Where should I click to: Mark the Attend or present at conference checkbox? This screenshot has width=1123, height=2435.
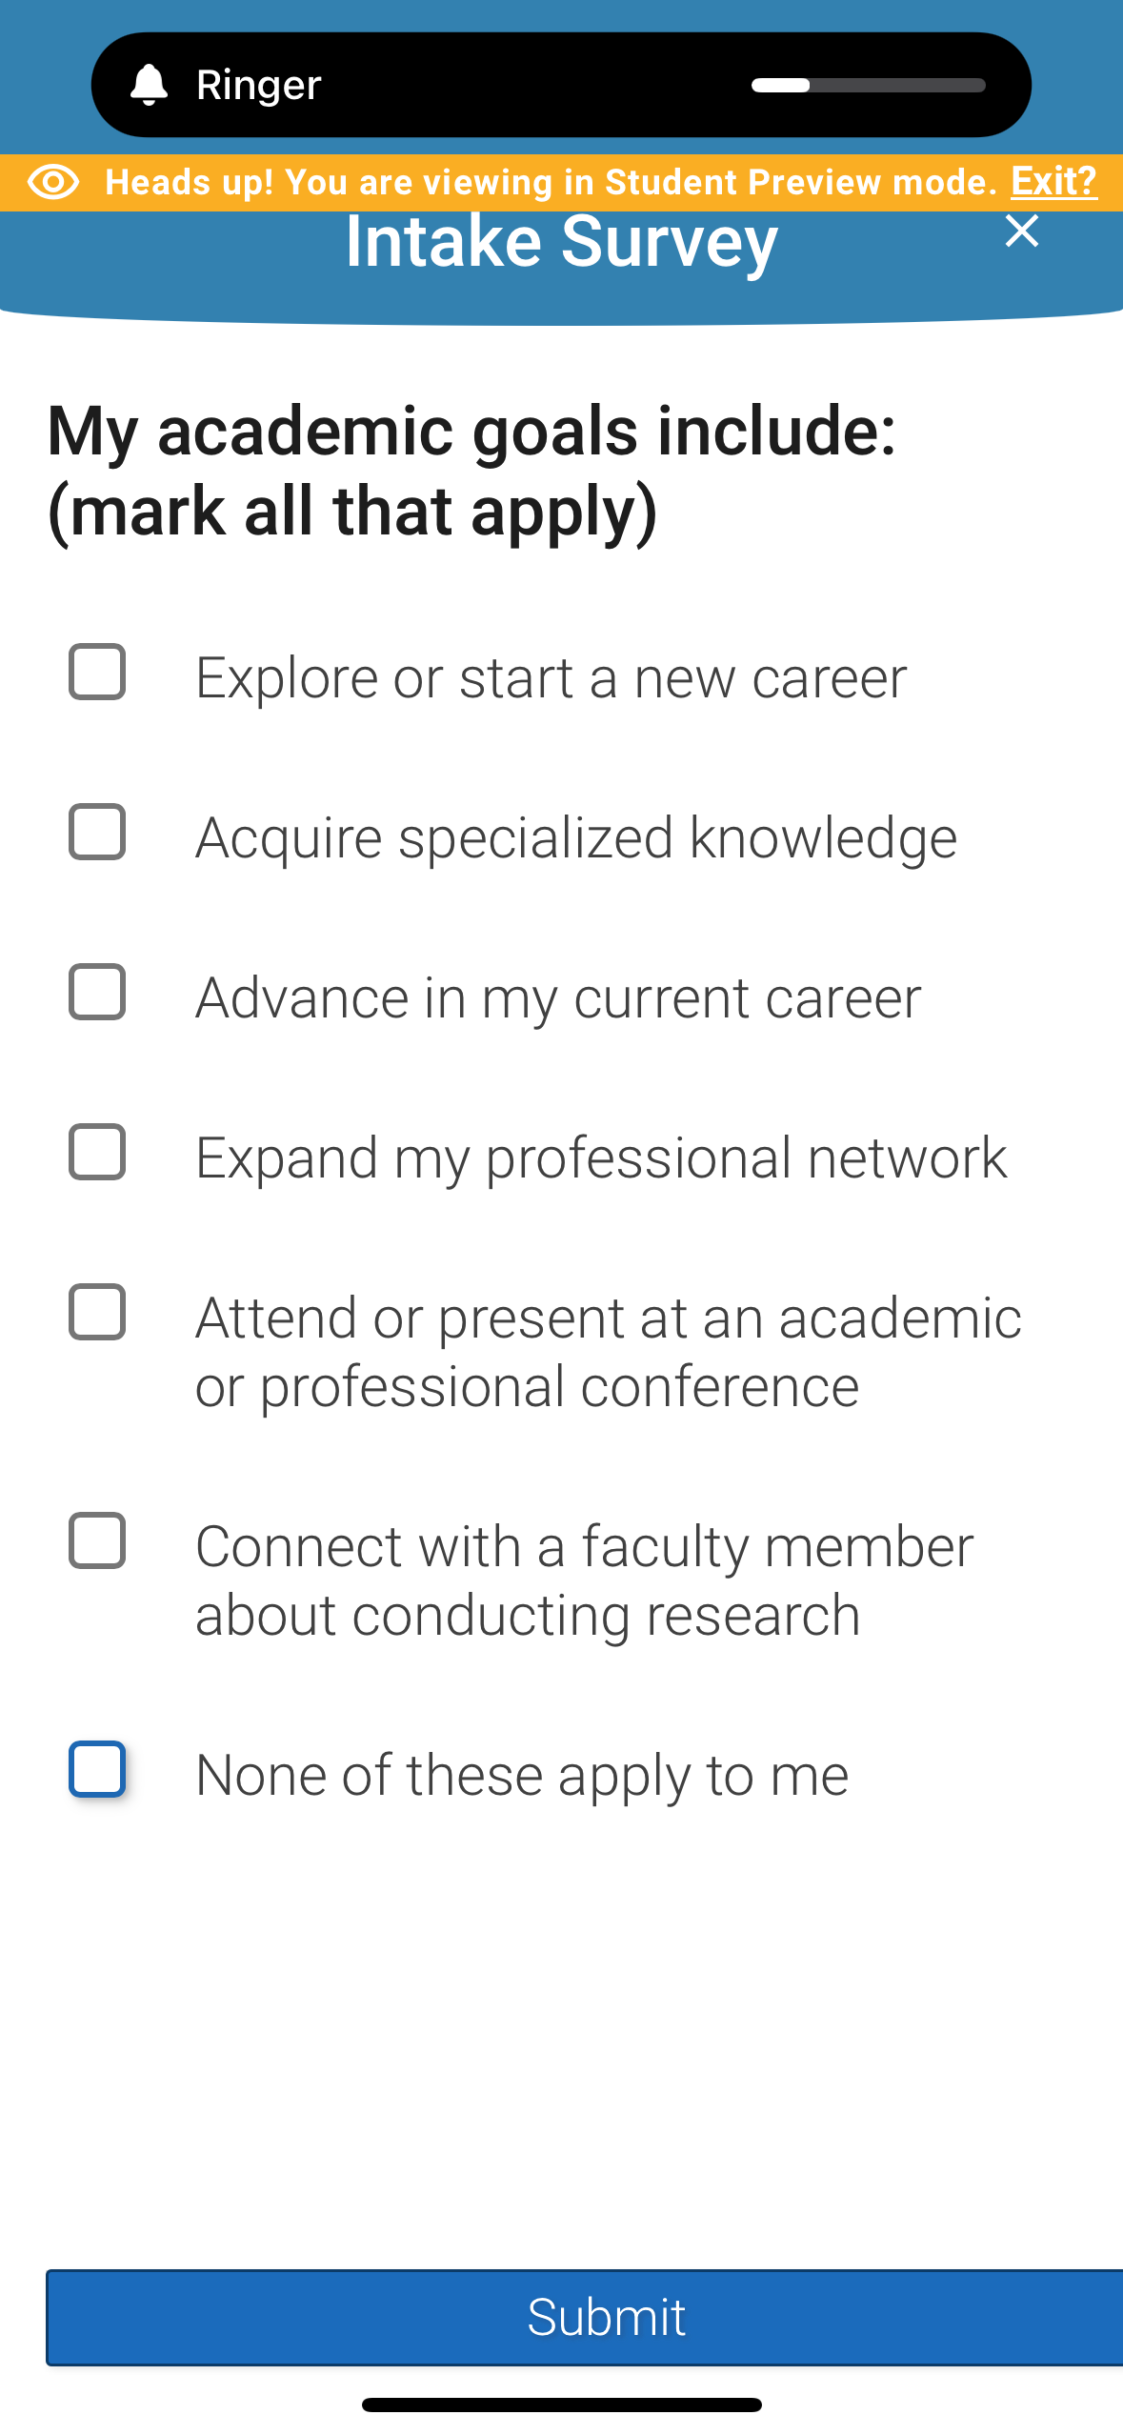point(97,1313)
